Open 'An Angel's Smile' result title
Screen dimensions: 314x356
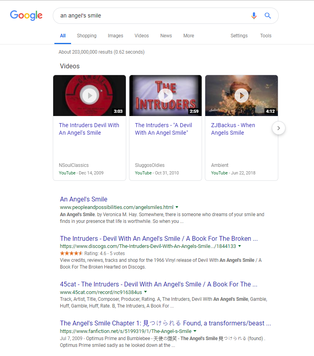coord(83,199)
